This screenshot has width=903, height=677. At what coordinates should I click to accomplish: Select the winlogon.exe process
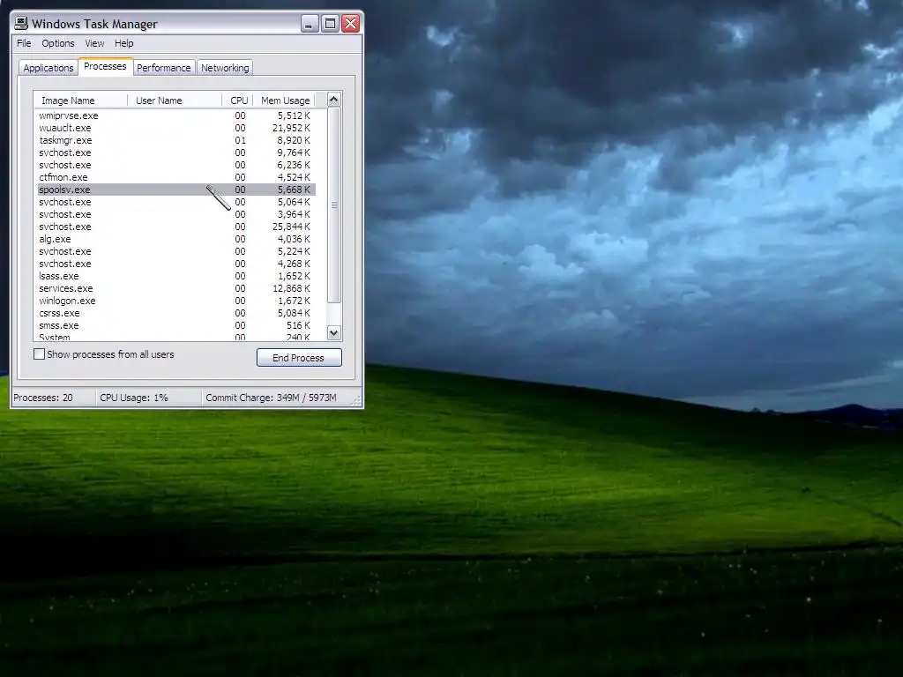point(176,301)
